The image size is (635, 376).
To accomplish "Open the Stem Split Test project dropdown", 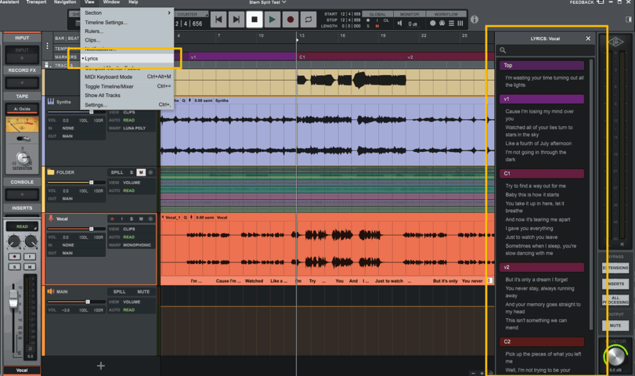I will coord(268,2).
